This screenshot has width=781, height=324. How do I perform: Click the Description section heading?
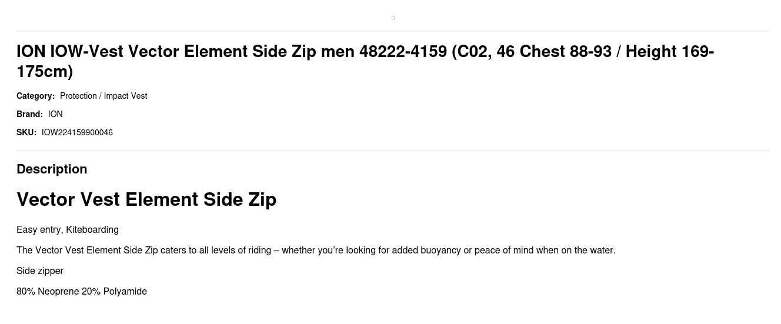pyautogui.click(x=52, y=169)
